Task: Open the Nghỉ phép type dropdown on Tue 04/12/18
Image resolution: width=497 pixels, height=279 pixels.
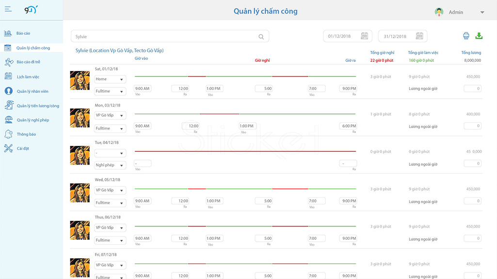Action: (x=110, y=165)
